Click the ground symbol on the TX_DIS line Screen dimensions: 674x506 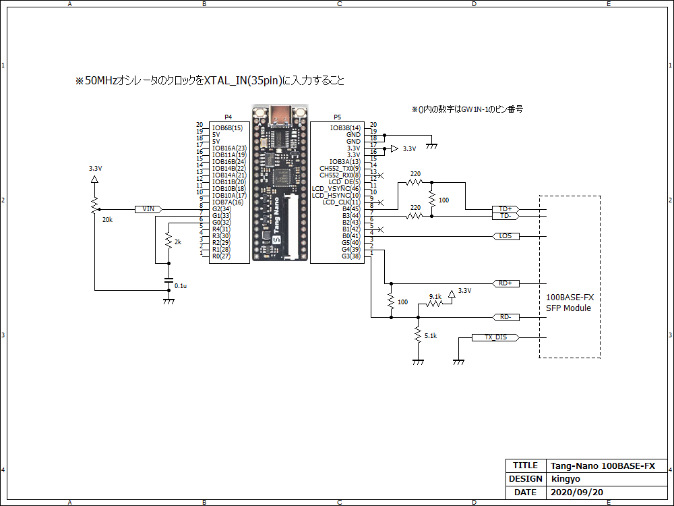(x=458, y=362)
